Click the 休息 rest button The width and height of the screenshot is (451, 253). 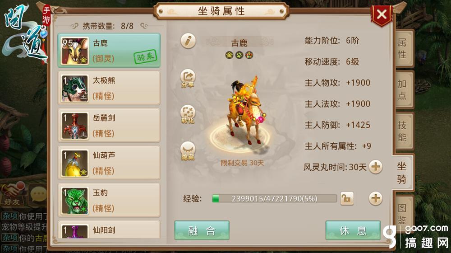353,230
